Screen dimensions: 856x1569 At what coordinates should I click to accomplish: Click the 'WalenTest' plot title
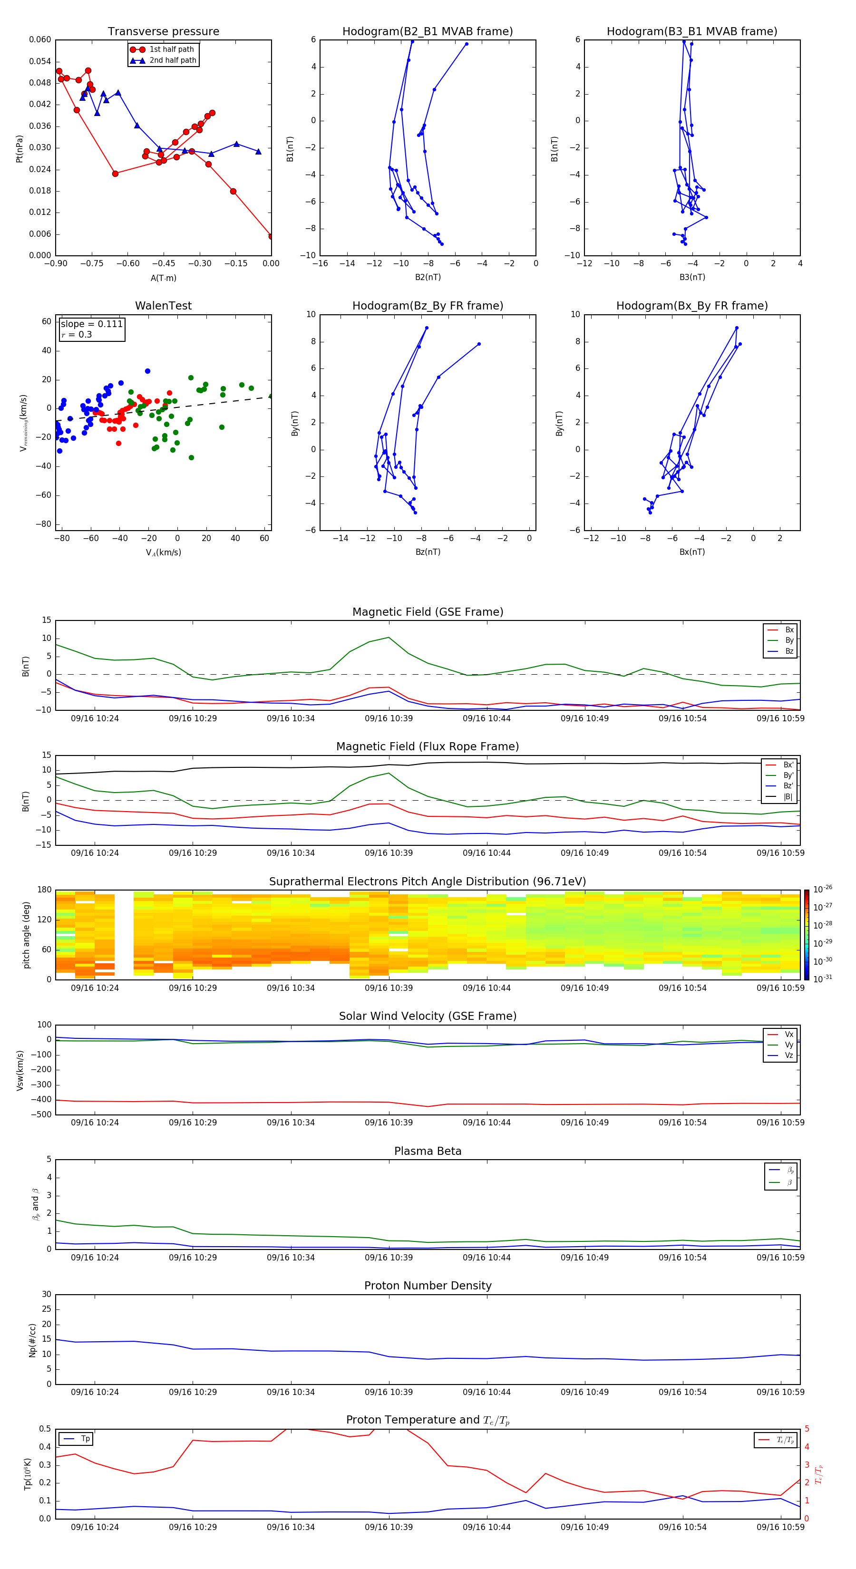point(163,306)
